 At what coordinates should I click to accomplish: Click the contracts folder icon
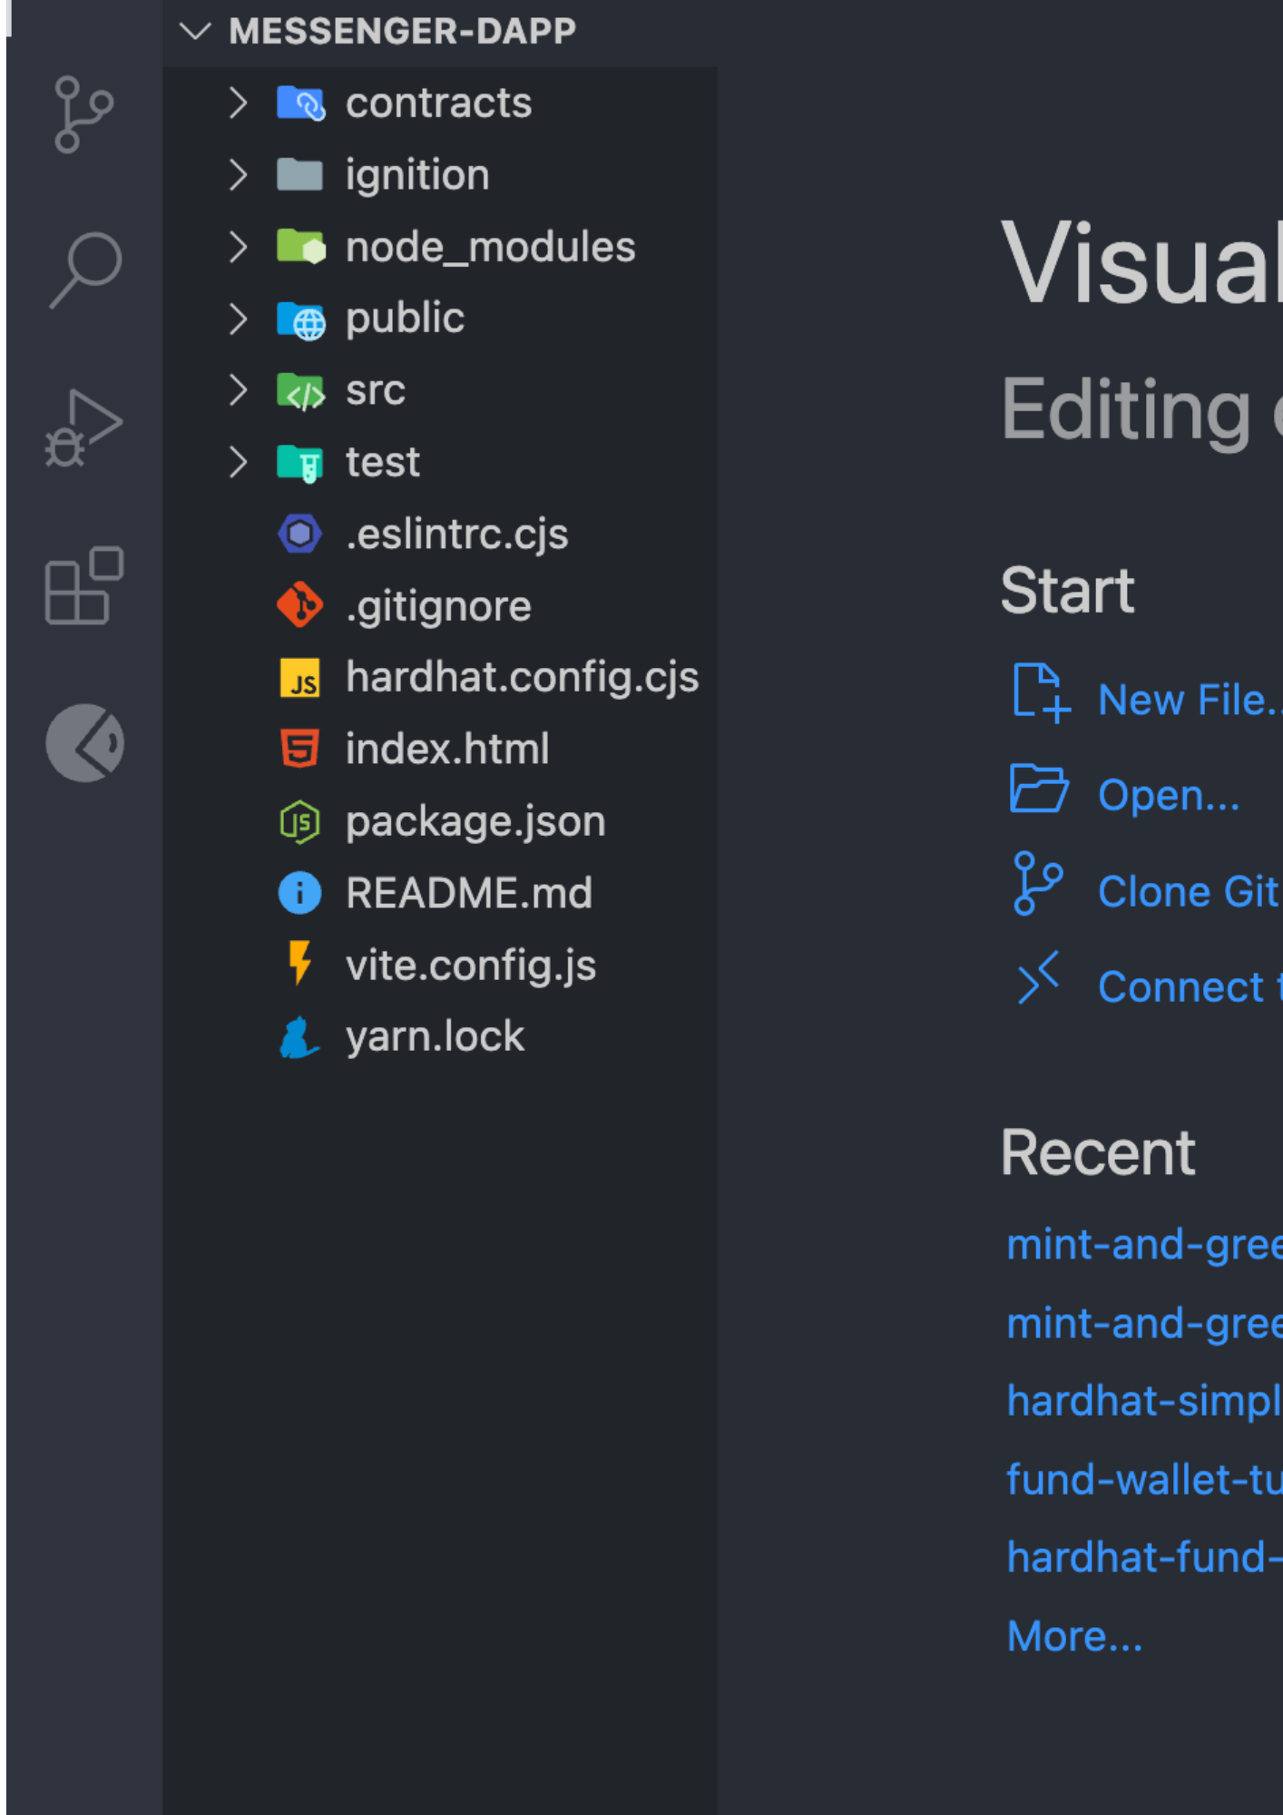coord(300,103)
